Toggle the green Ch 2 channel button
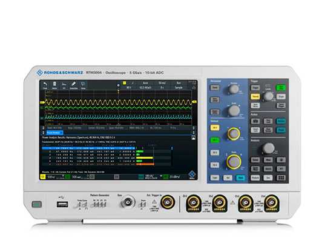322x252 pixels. (x=215, y=140)
